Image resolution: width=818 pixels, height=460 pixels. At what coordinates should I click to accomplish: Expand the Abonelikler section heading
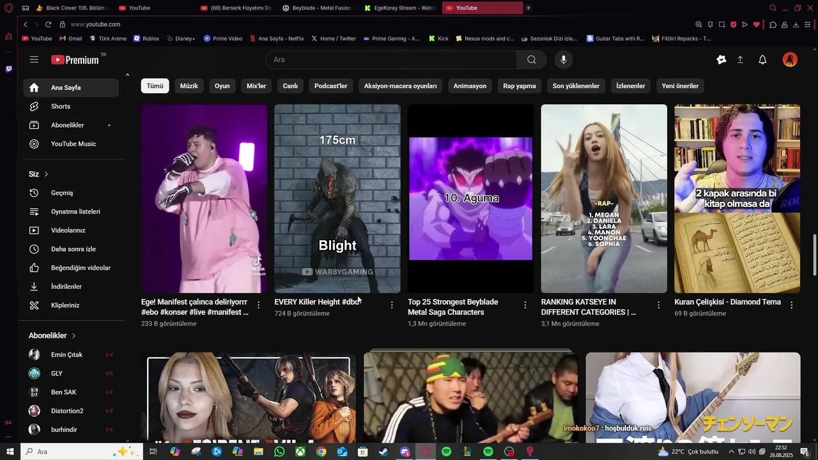point(52,335)
